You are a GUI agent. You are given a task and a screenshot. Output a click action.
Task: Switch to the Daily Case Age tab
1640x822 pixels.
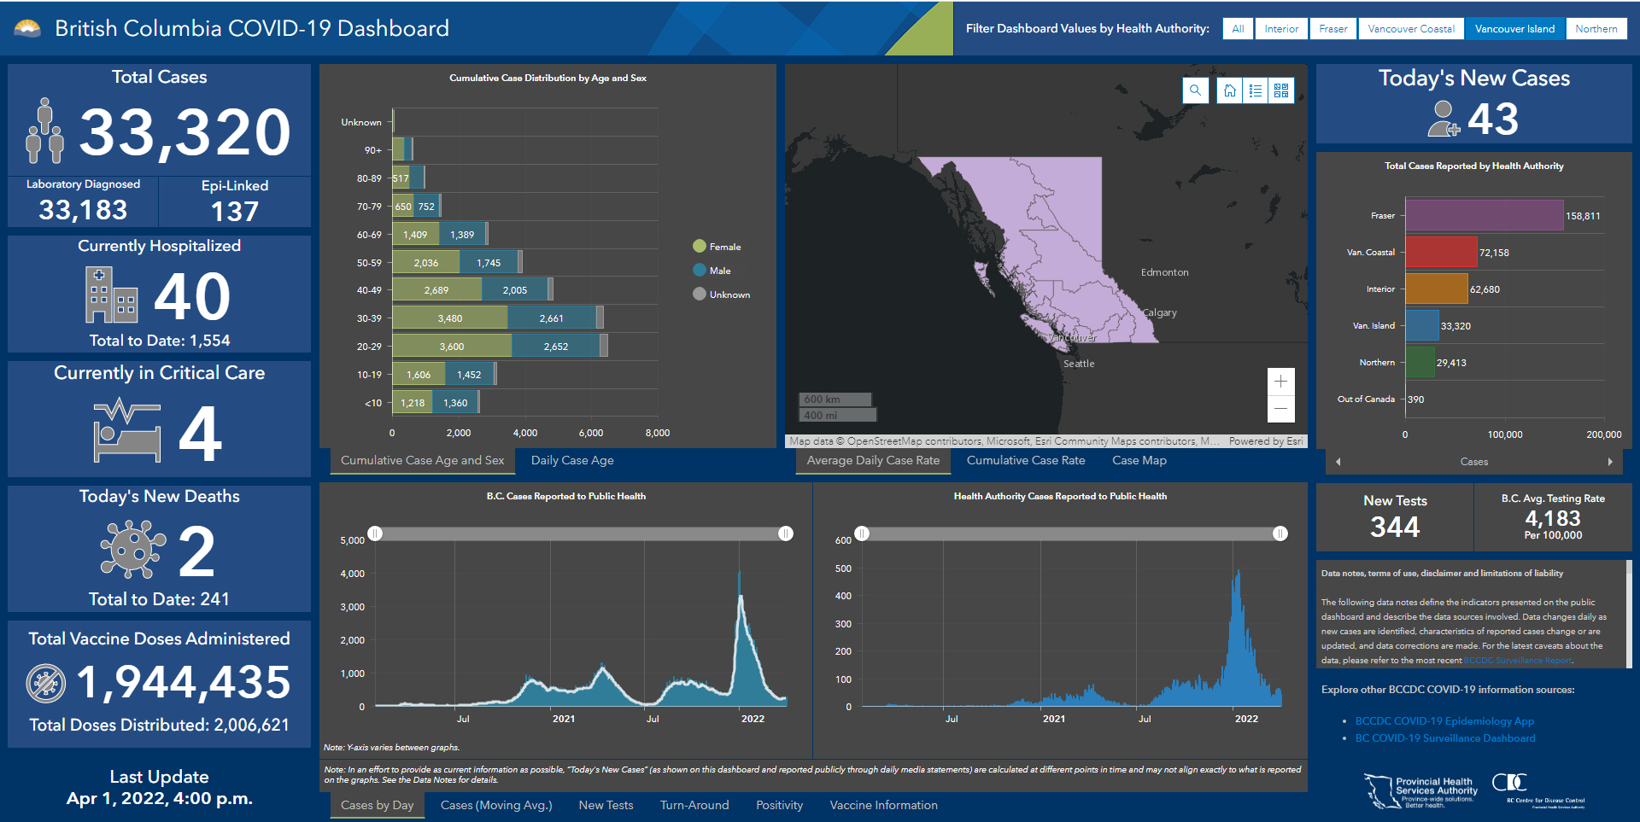[571, 460]
